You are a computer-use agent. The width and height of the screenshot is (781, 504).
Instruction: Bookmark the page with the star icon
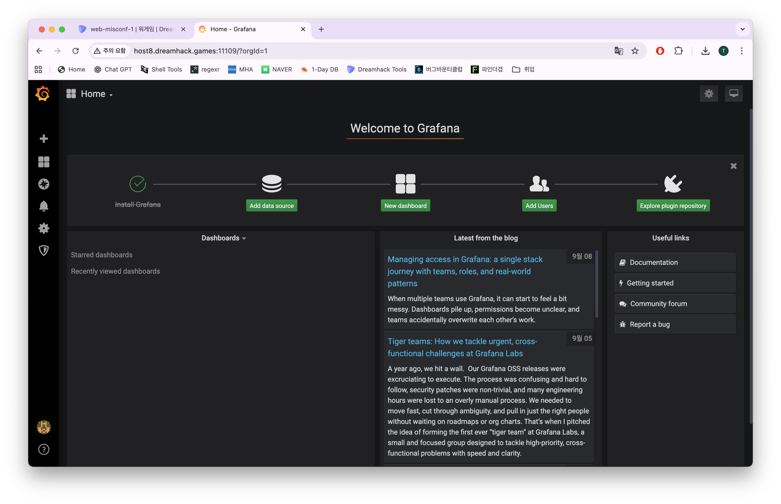pos(635,51)
